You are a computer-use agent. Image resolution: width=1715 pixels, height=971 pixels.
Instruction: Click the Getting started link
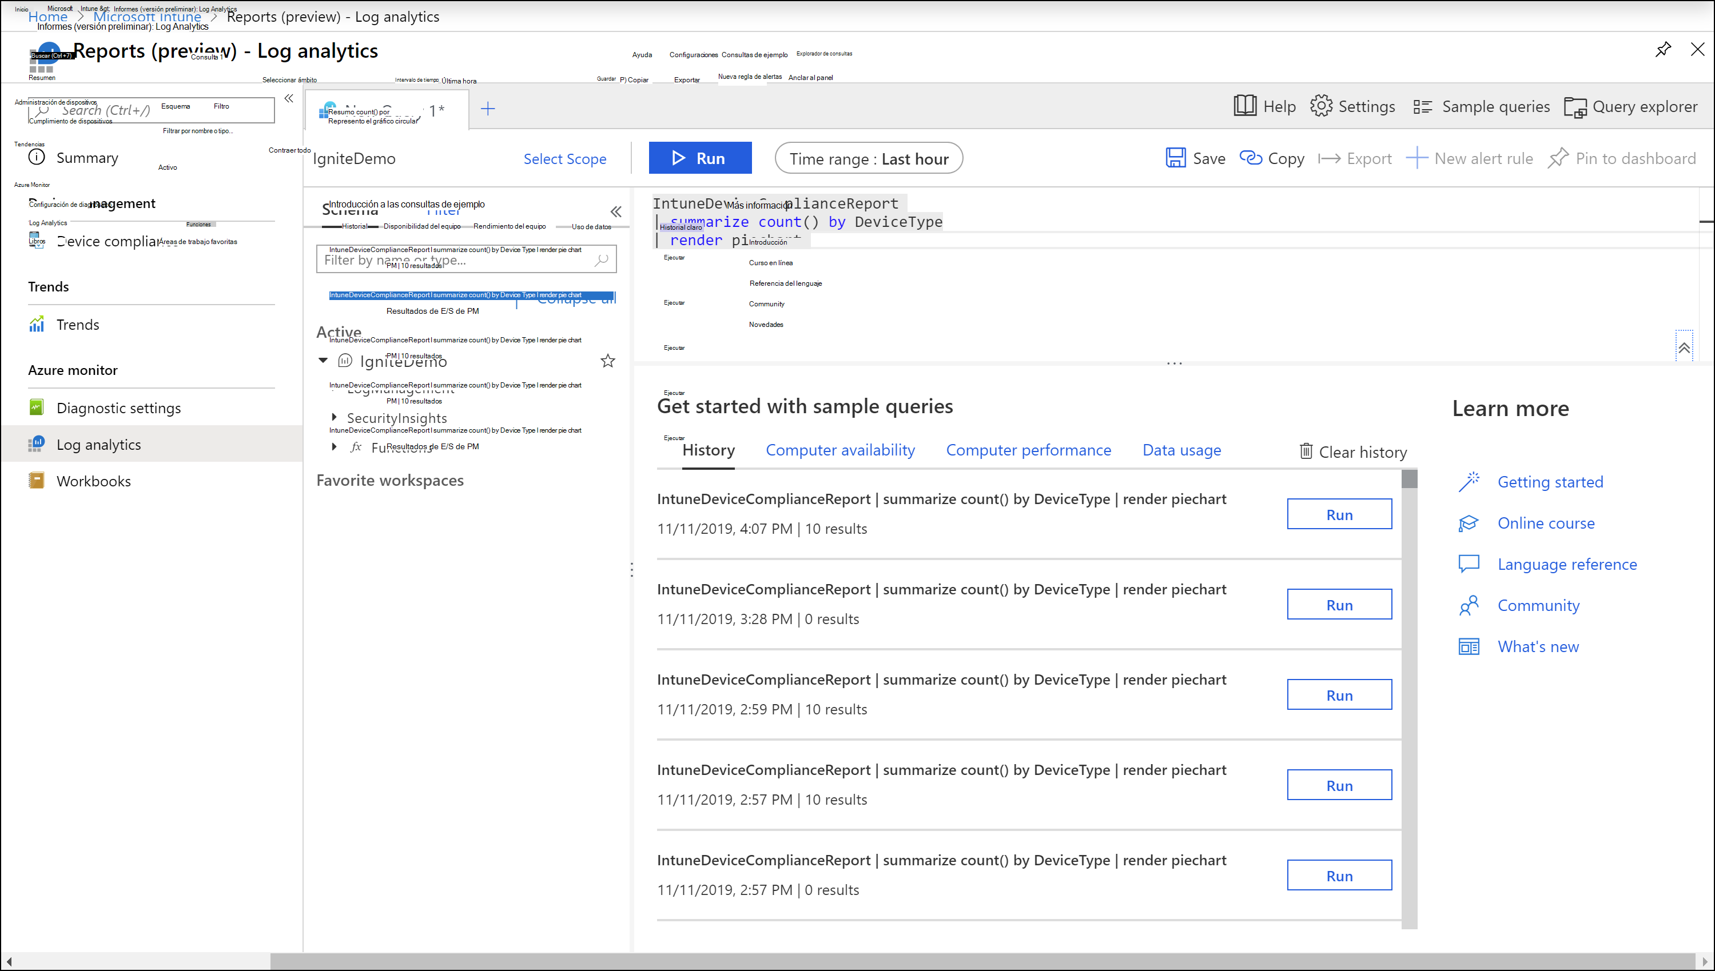click(x=1550, y=481)
